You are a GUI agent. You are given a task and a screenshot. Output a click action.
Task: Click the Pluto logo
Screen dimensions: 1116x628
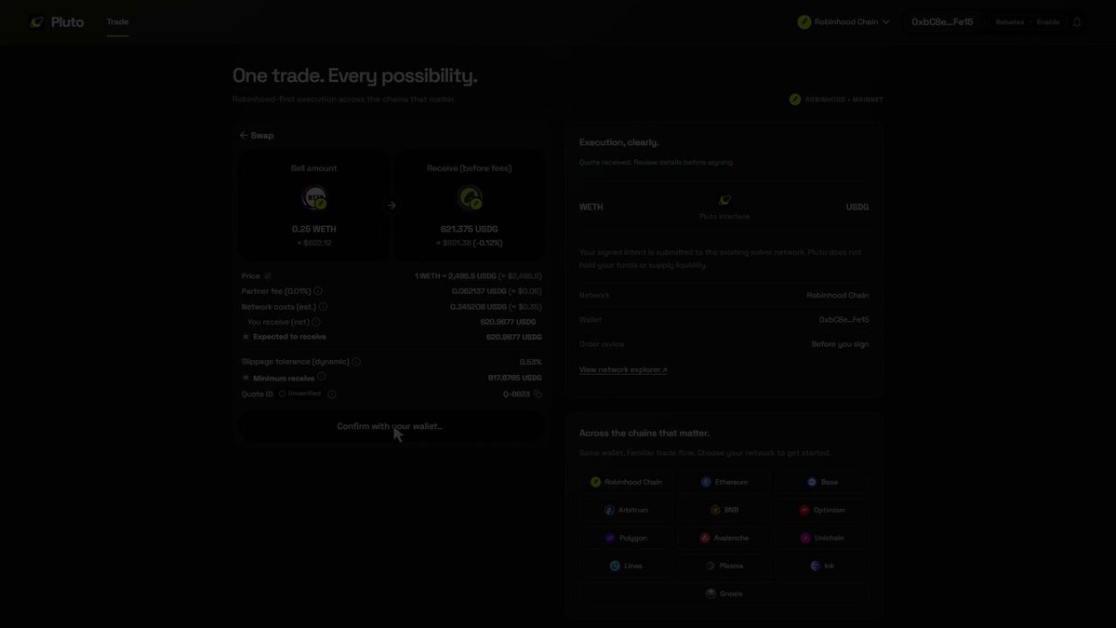[x=57, y=22]
